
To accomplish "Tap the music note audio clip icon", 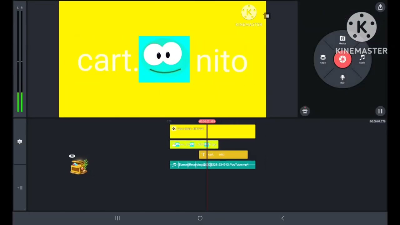I will click(x=174, y=165).
